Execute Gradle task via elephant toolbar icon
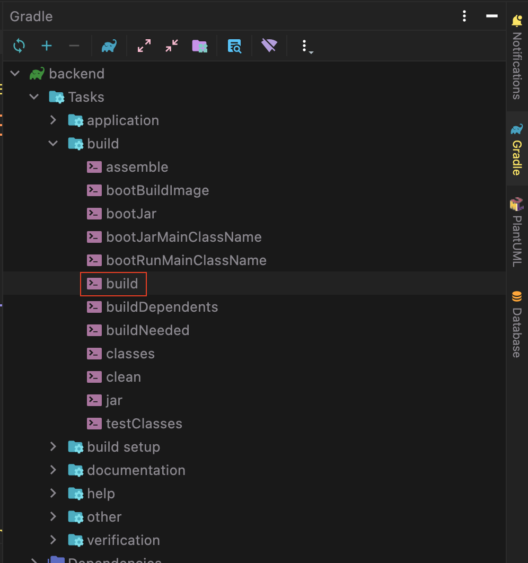Screen dimensions: 528x563 pyautogui.click(x=109, y=46)
